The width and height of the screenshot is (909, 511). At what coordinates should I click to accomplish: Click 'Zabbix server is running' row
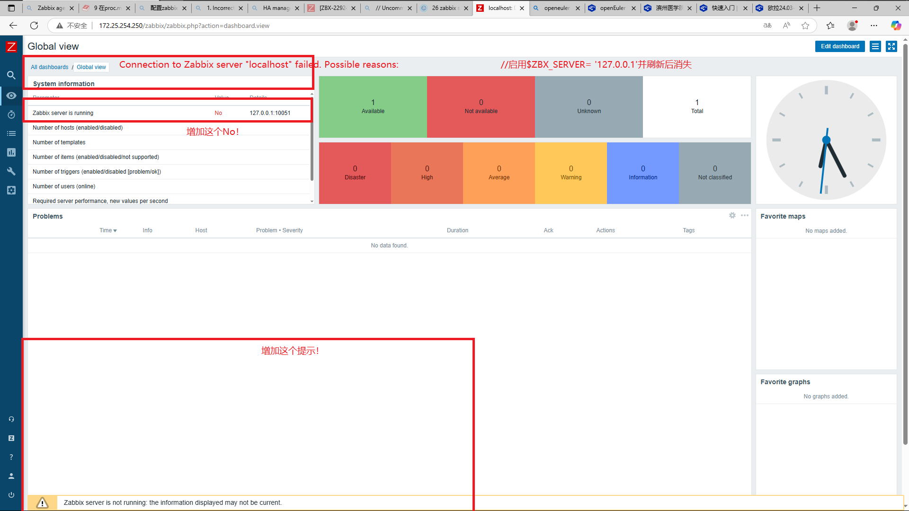(x=169, y=113)
